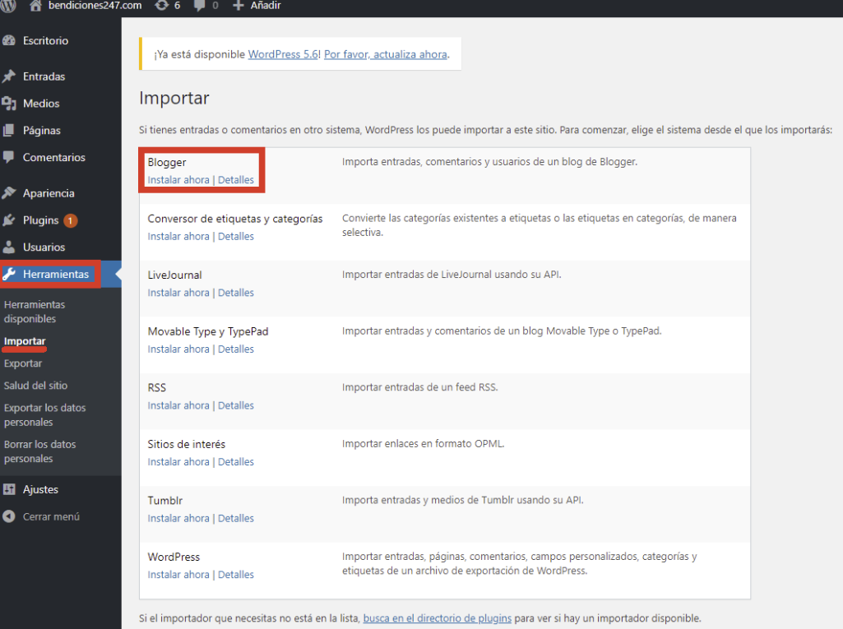Click the Herramientas wrench icon
This screenshot has height=629, width=843.
(x=8, y=274)
